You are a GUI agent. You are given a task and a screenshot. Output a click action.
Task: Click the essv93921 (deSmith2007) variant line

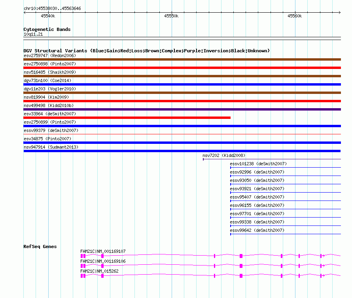(x=286, y=193)
